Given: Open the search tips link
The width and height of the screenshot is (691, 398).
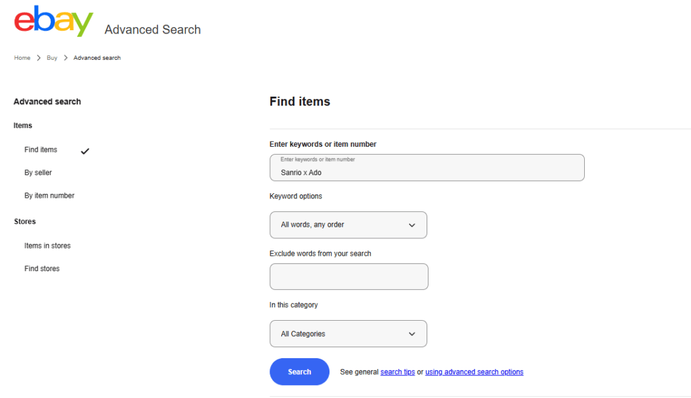Looking at the screenshot, I should point(398,372).
